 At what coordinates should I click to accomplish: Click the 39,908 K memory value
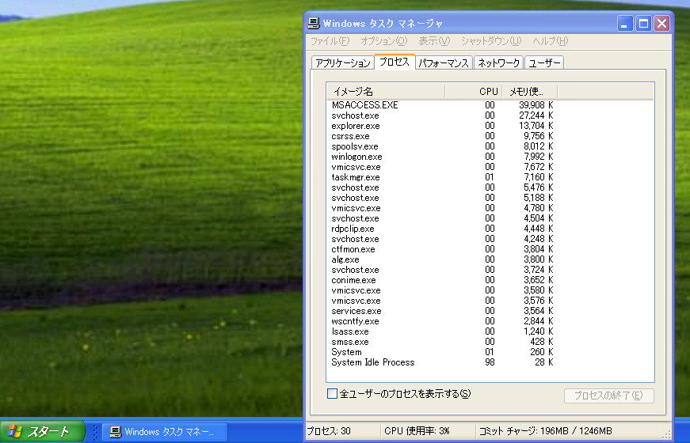536,105
